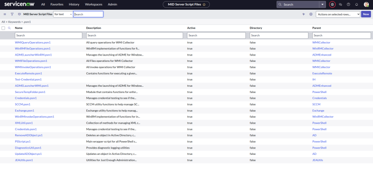The image size is (373, 170).
Task: Sort by the Directory column header
Action: 256,28
